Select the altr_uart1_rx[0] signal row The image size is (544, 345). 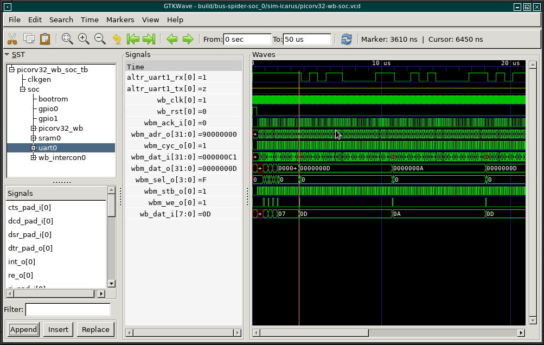(183, 78)
